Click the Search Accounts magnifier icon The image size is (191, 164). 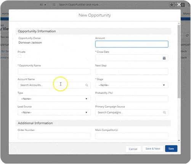click(87, 85)
